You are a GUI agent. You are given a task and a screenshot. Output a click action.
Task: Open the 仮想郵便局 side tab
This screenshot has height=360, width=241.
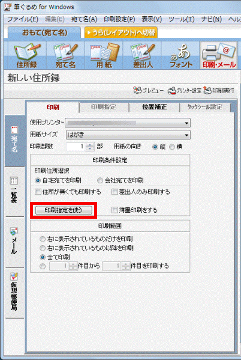[14, 293]
